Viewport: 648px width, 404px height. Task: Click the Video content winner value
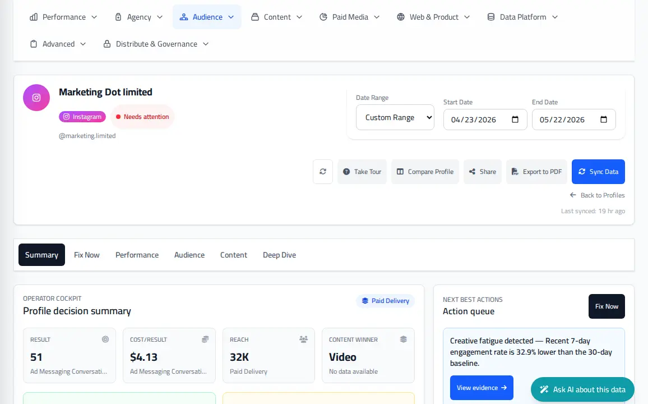coord(342,357)
